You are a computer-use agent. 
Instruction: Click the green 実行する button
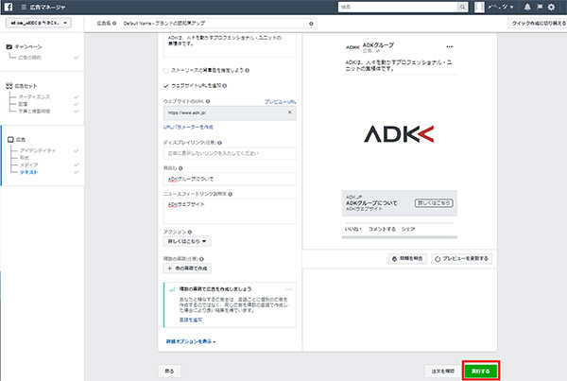click(481, 372)
